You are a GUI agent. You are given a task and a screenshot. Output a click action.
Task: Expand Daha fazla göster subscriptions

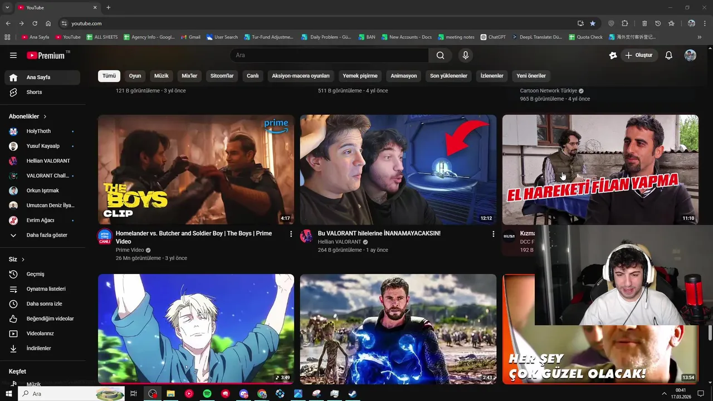pyautogui.click(x=42, y=235)
